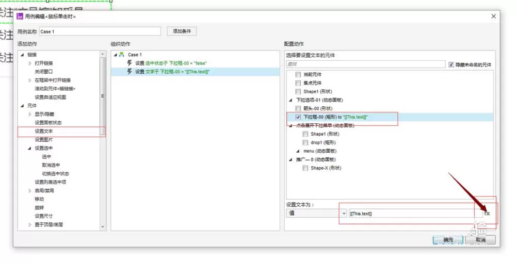This screenshot has width=516, height=263.
Task: Toggle 隐藏未命名的元件 checkbox
Action: coord(451,64)
